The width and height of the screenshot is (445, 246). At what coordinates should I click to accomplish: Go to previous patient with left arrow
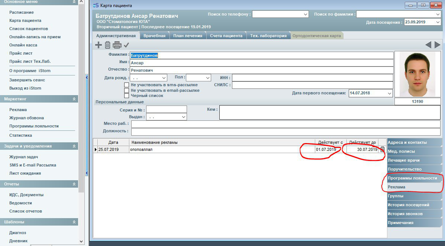[428, 45]
